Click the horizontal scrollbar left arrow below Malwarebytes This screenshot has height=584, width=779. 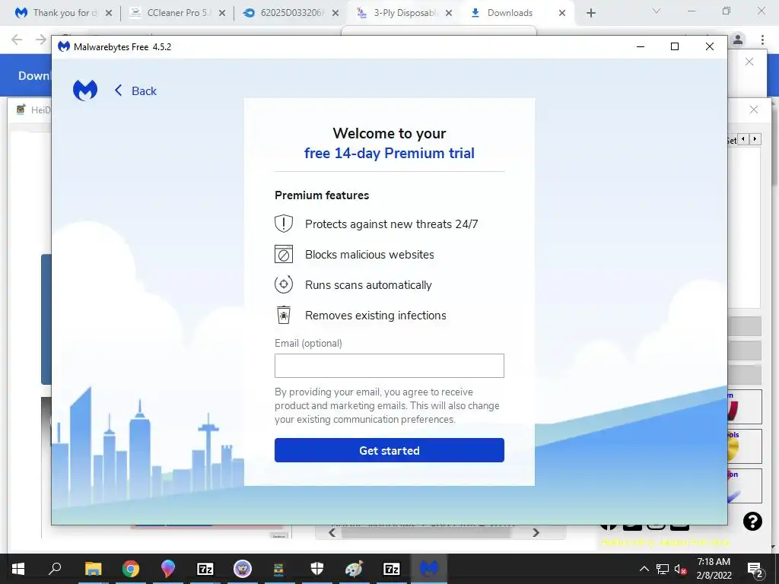[332, 533]
